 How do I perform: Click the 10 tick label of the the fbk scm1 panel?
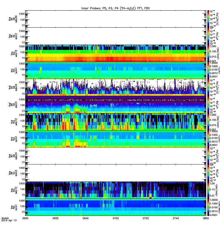click(x=23, y=212)
